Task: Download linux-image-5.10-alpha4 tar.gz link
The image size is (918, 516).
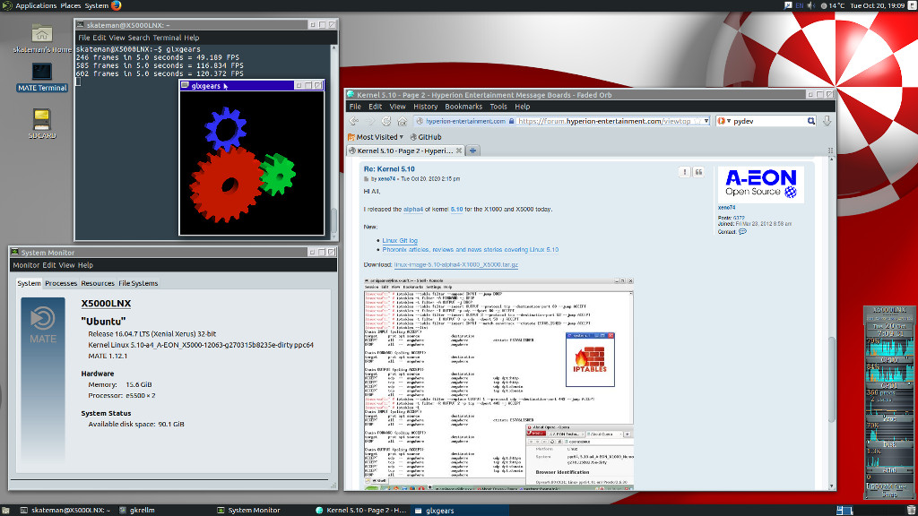Action: click(455, 264)
